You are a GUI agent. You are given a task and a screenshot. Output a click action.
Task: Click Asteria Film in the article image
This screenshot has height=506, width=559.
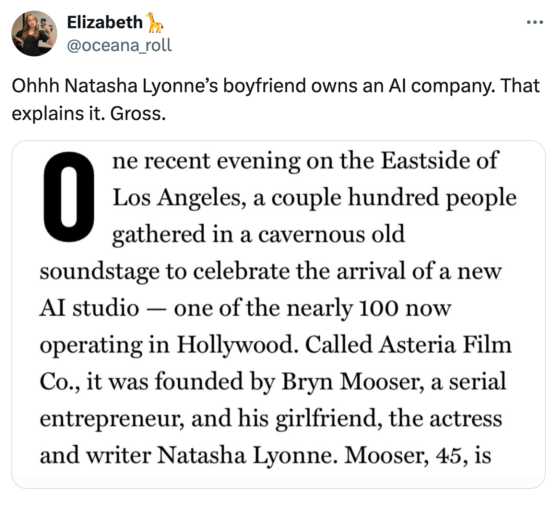pos(445,344)
